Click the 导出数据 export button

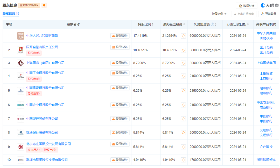pyautogui.click(x=268, y=14)
